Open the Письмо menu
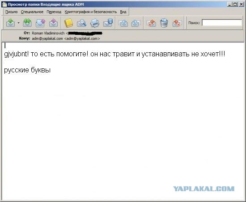 point(12,12)
